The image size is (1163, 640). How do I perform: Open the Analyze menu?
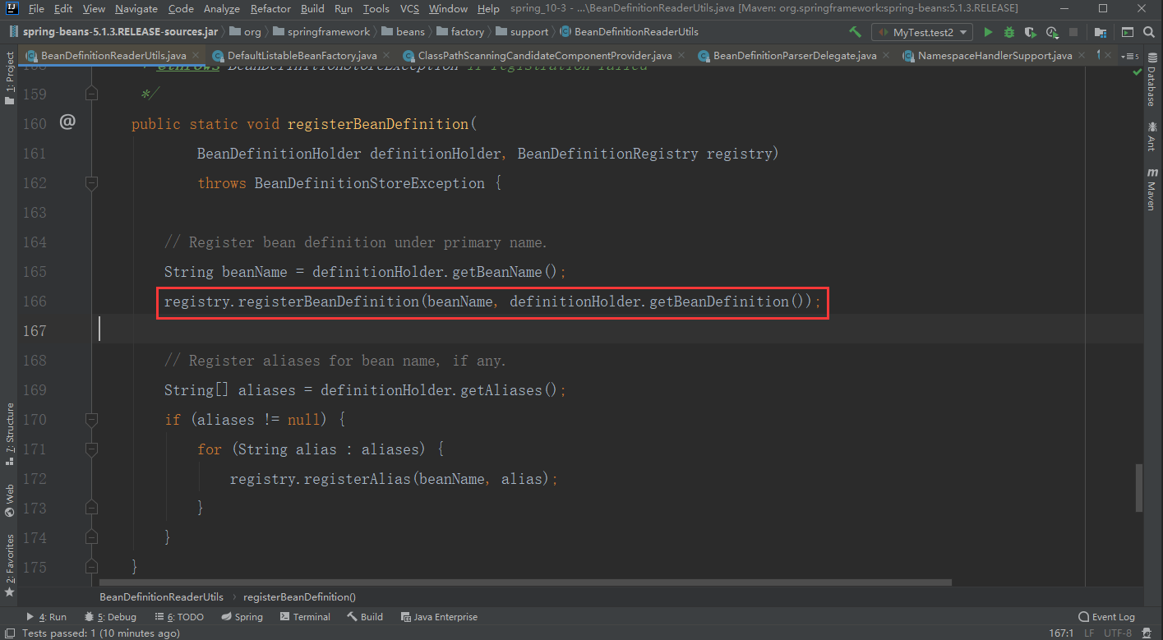(220, 9)
